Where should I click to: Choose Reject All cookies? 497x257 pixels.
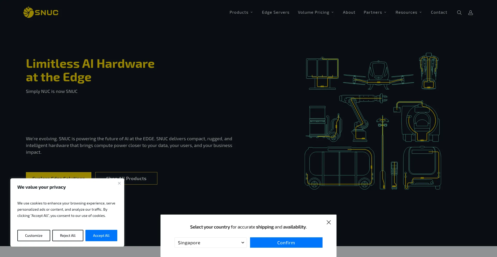point(68,236)
